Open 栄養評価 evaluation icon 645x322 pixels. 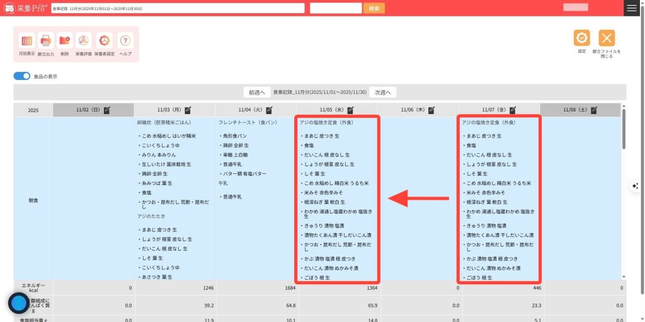84,41
